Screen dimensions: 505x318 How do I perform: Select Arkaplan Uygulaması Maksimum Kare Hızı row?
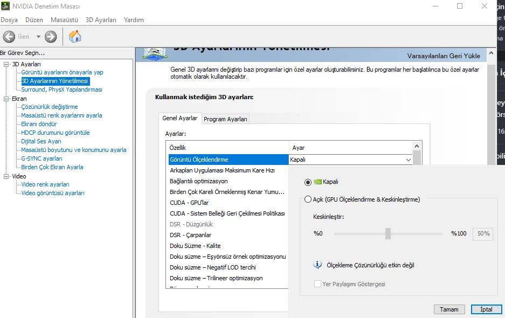(x=229, y=170)
